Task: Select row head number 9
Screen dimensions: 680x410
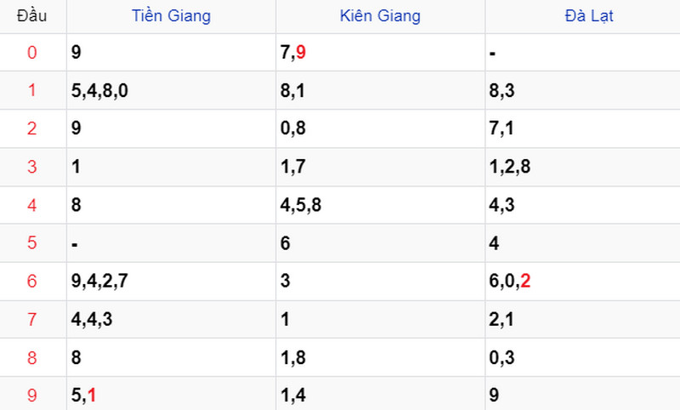Action: [32, 396]
